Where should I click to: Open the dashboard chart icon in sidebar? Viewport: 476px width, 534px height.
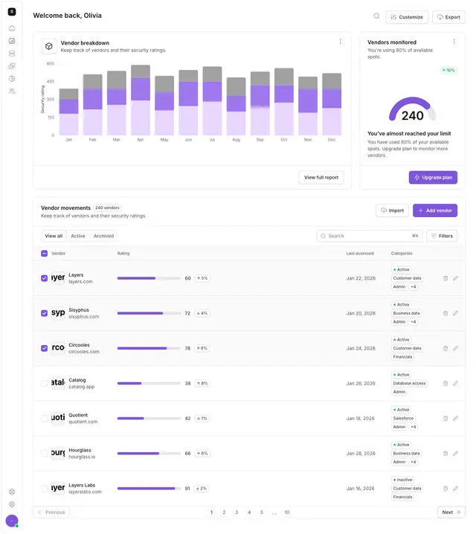[12, 41]
